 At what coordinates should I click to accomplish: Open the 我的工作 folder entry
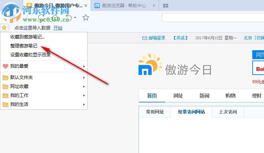tap(44, 95)
